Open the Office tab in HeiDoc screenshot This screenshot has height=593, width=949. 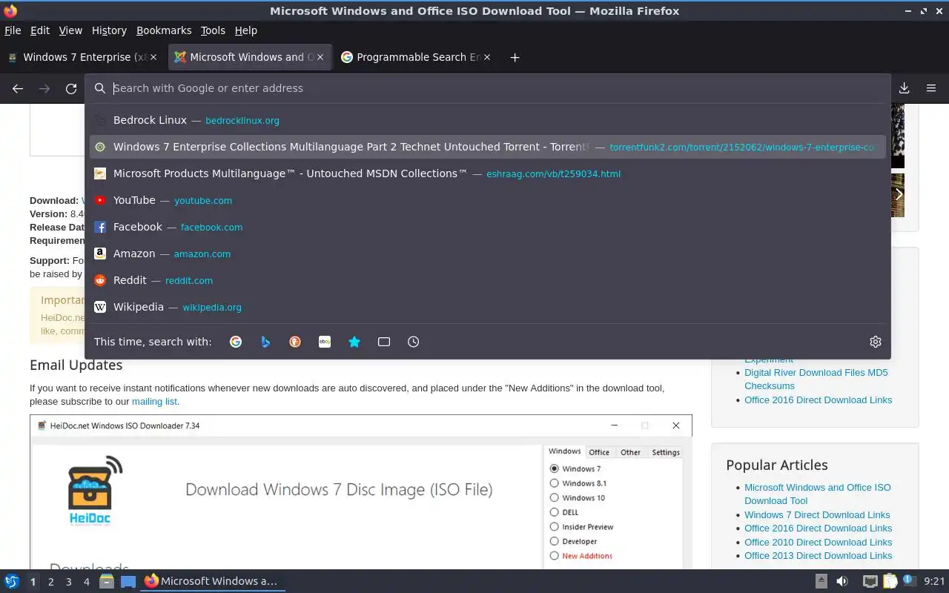599,452
